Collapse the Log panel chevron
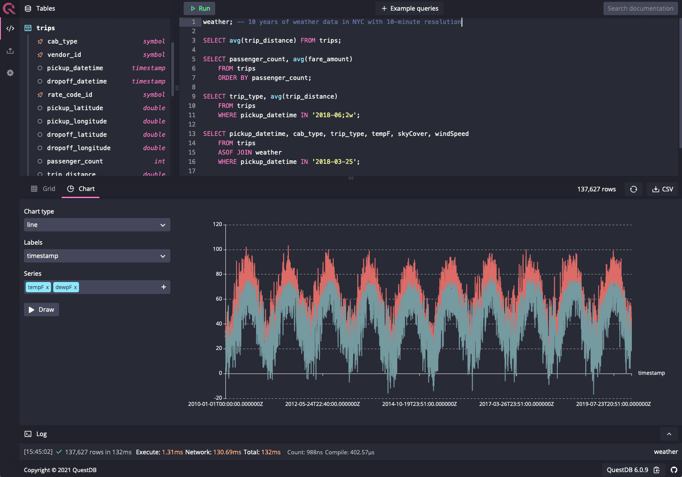This screenshot has height=477, width=682. click(669, 434)
